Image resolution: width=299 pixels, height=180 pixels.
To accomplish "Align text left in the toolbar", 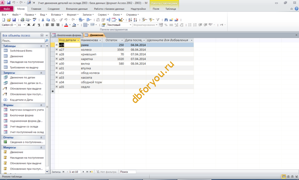I will tap(47, 25).
